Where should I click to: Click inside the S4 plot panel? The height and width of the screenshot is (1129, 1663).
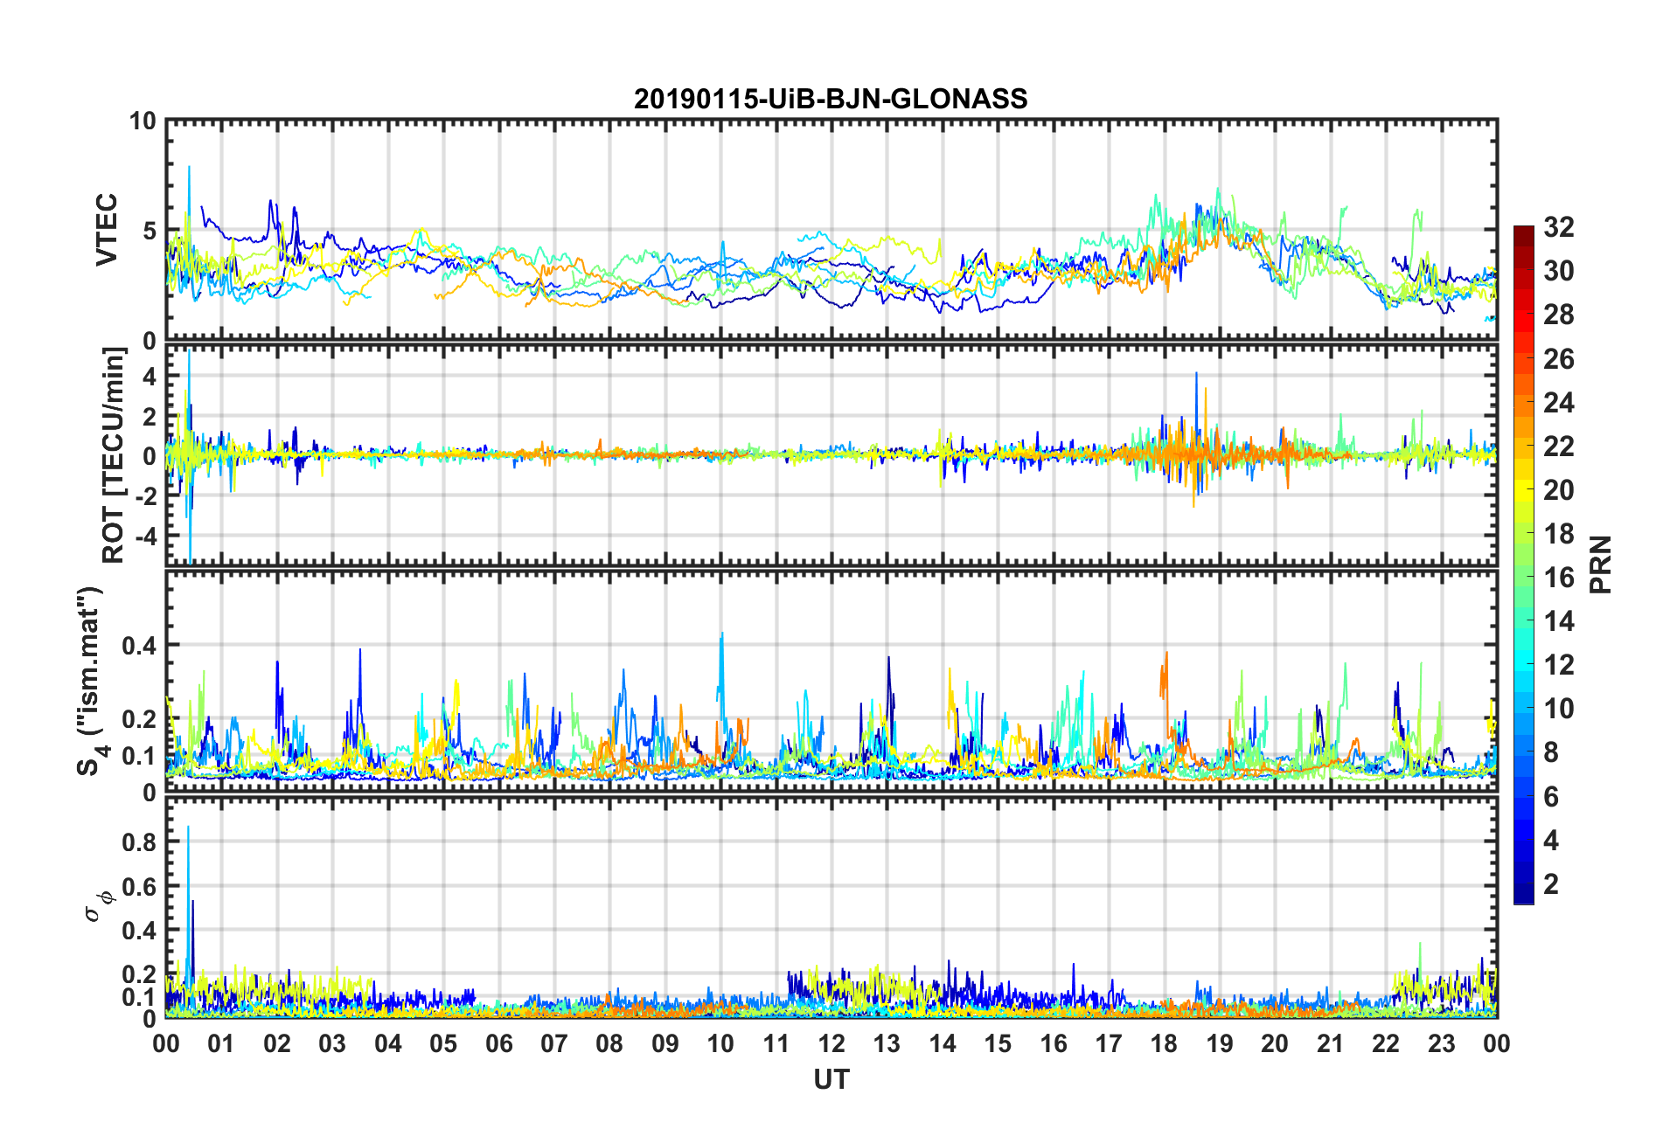pyautogui.click(x=831, y=682)
